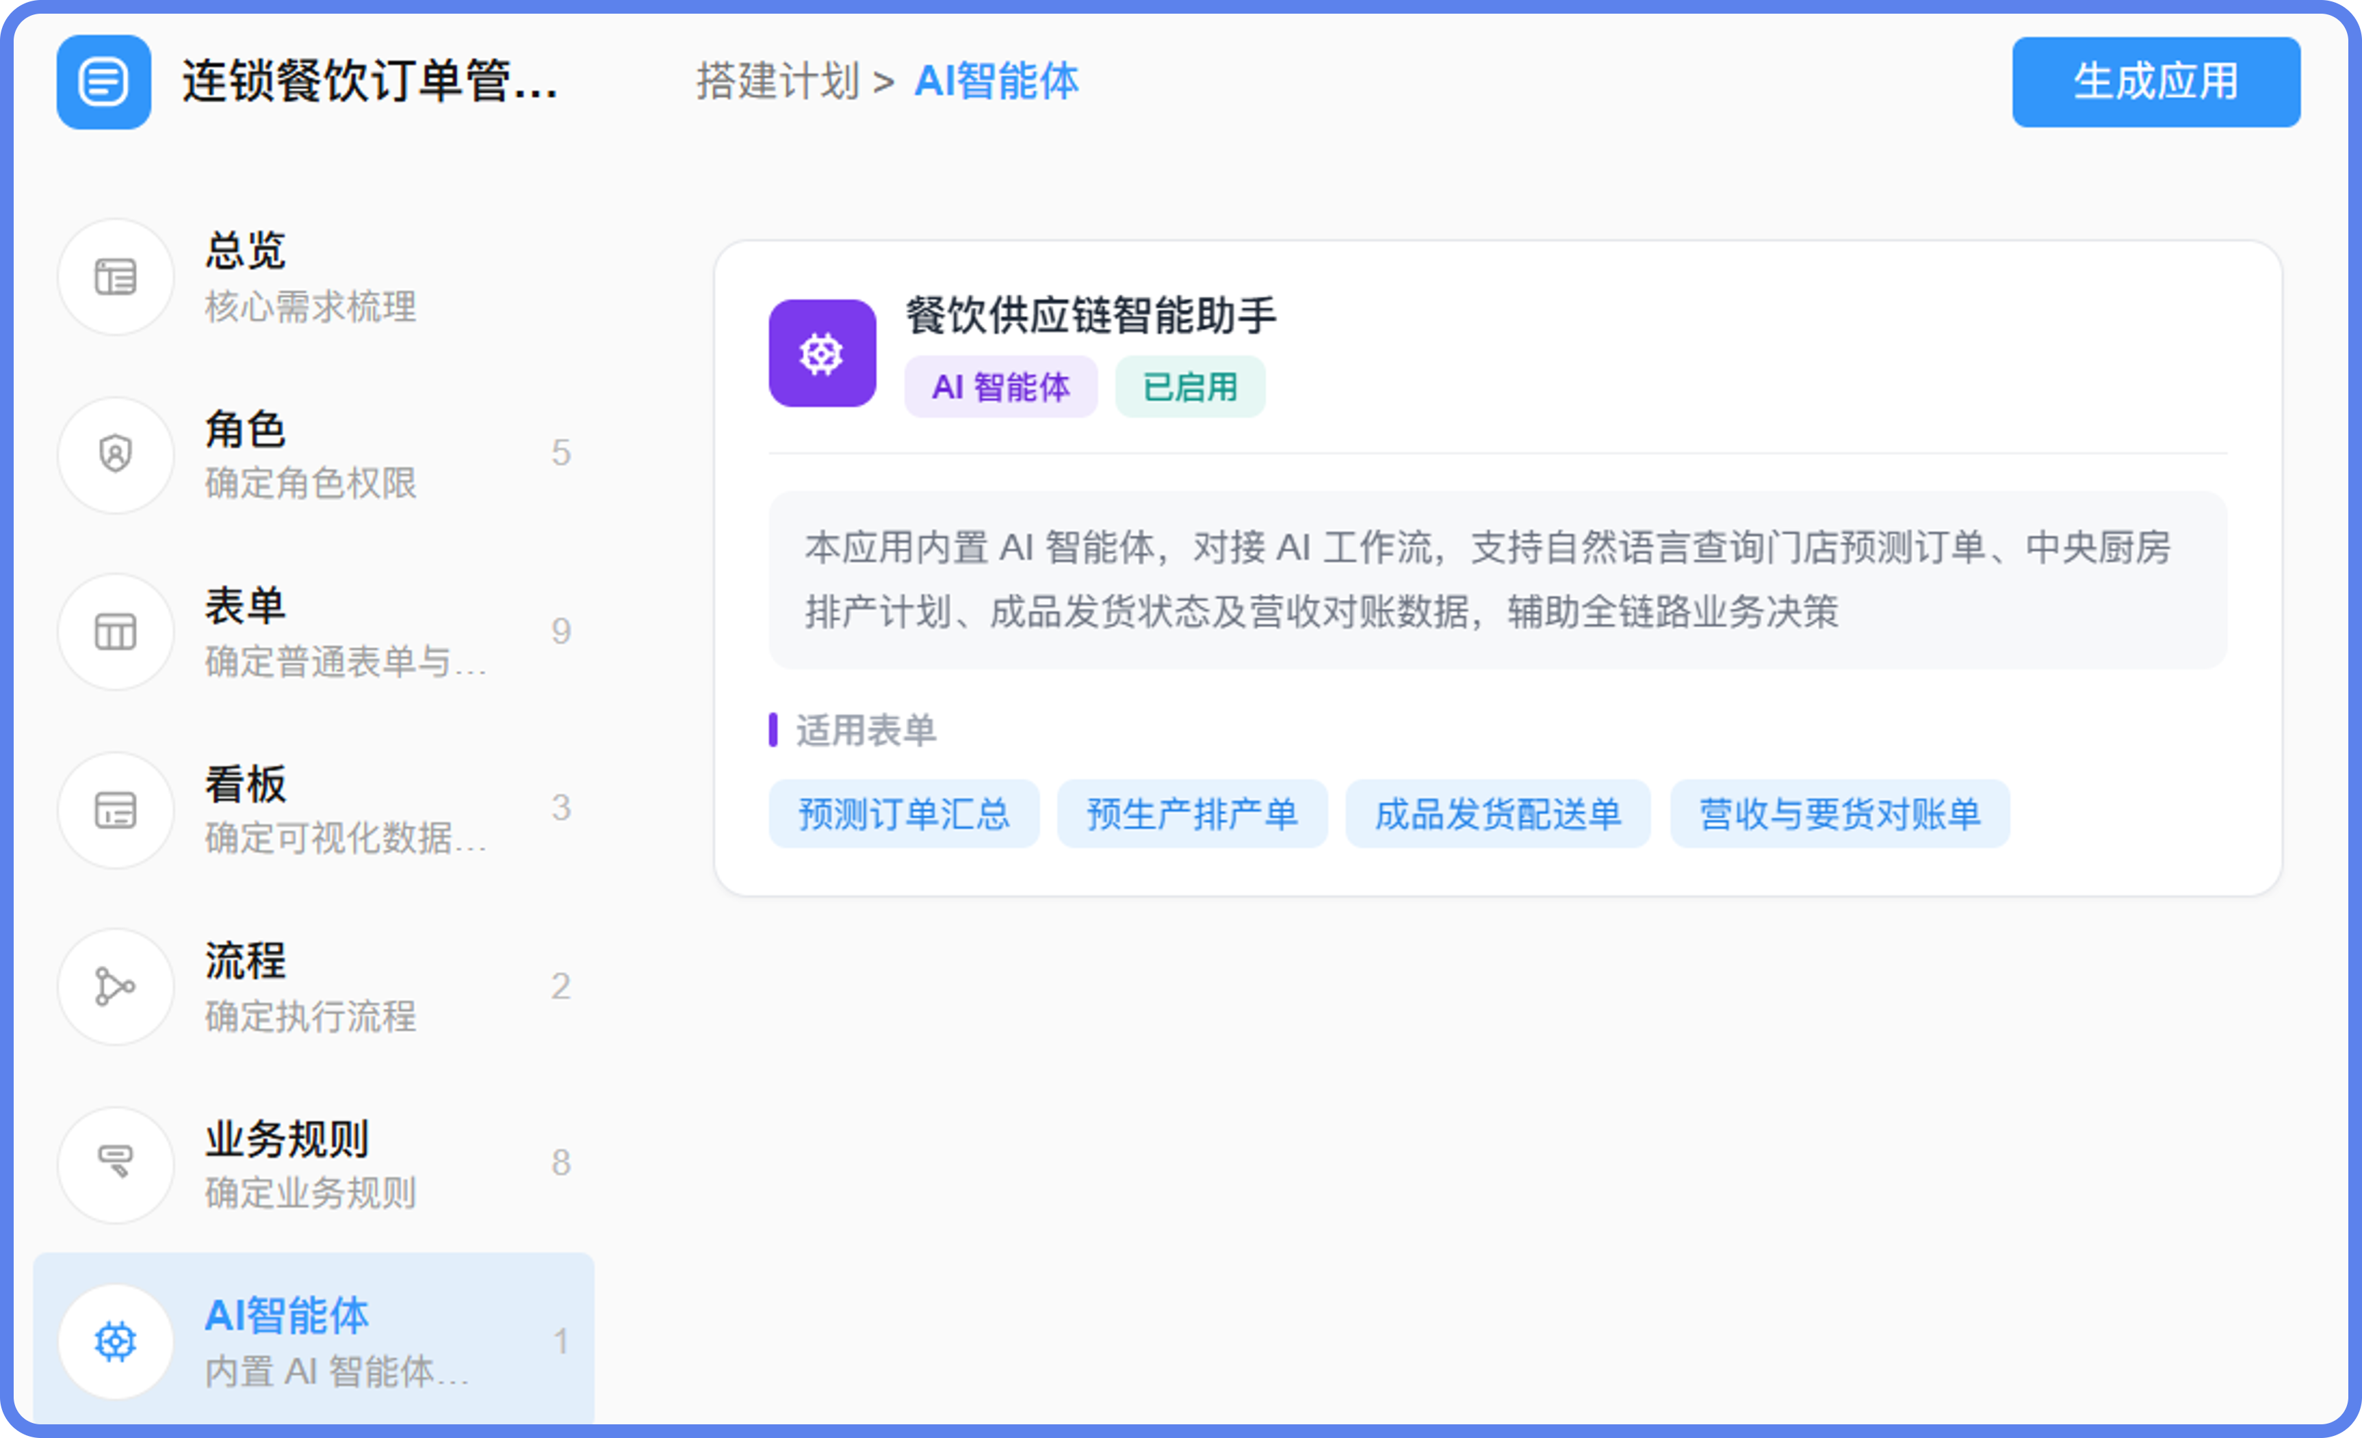Select the 营收与要货对账单 form tag
The height and width of the screenshot is (1438, 2362).
point(1841,814)
